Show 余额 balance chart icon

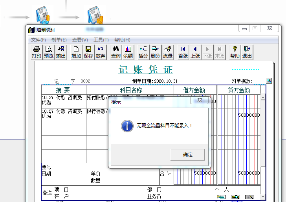click(x=128, y=52)
